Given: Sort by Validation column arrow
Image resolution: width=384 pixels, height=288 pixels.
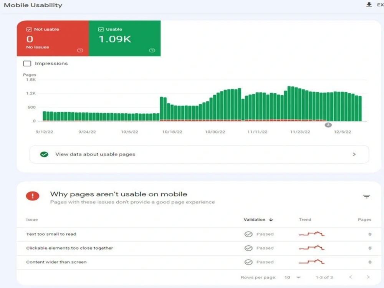Looking at the screenshot, I should tap(271, 220).
